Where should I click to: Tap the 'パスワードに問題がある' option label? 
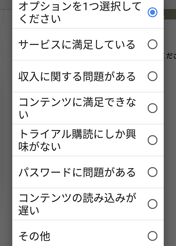pos(77,172)
